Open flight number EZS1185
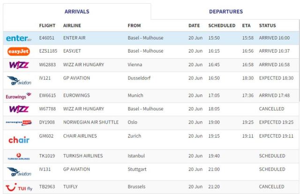This screenshot has width=300, height=194. [x=48, y=51]
